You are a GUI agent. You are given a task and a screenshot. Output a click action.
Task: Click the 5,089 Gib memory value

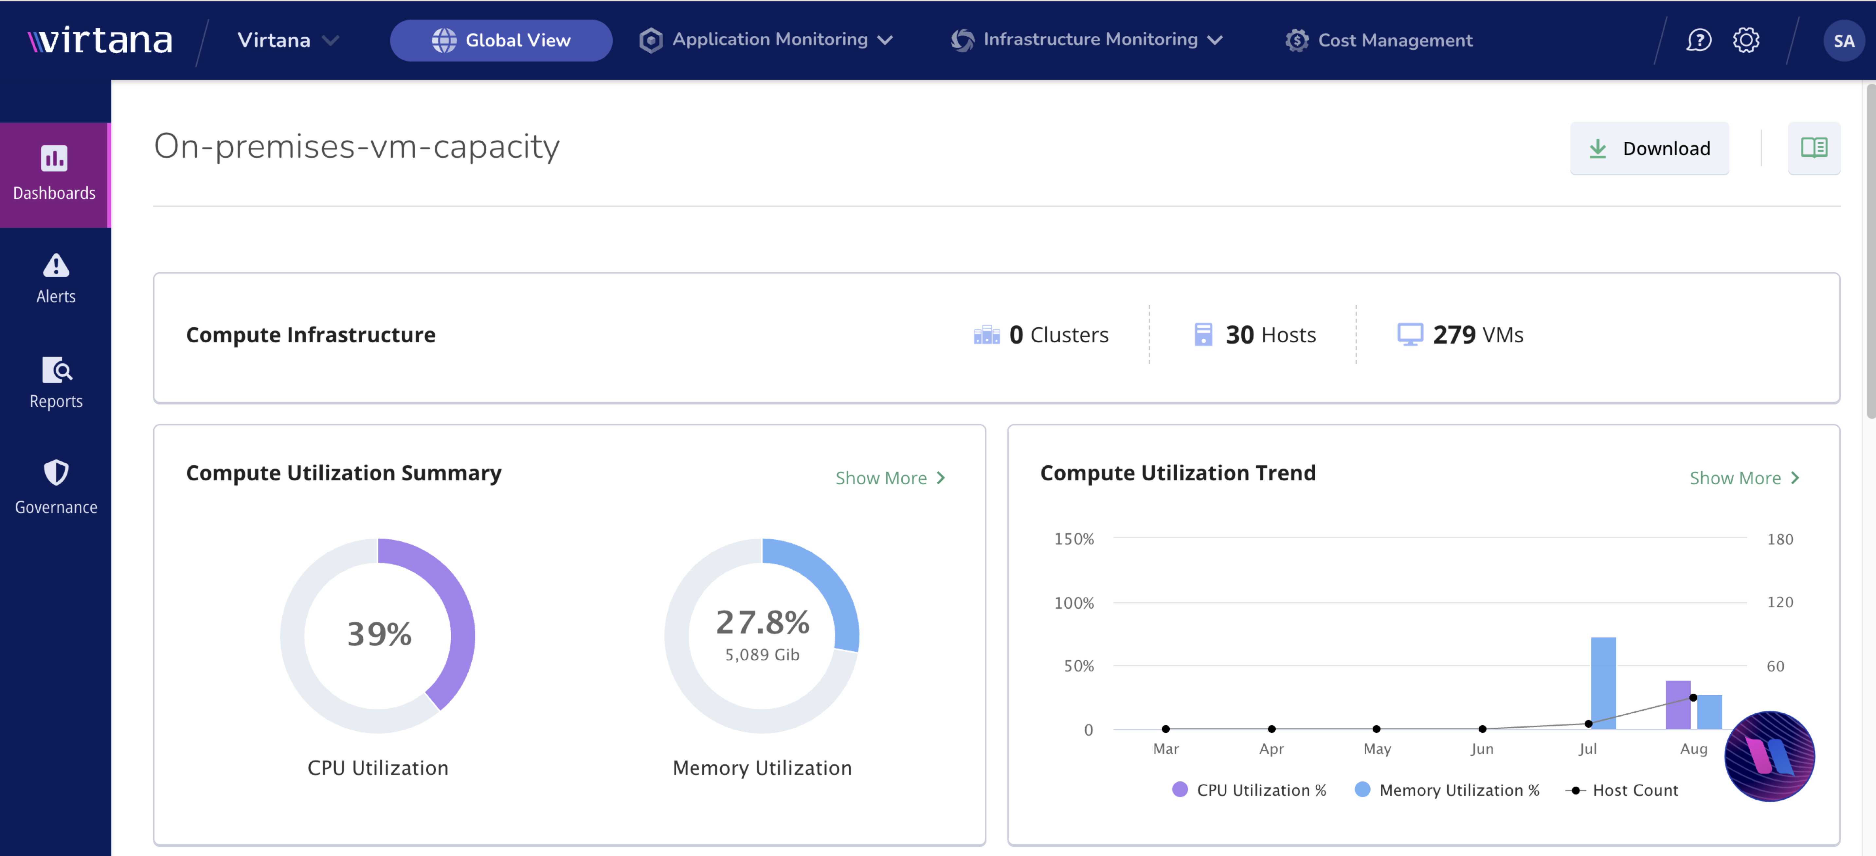coord(762,654)
